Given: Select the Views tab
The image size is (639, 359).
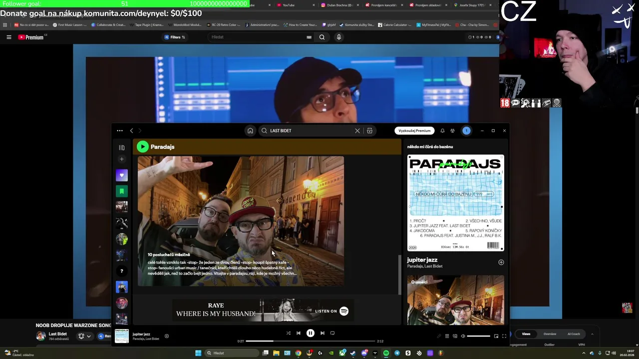Looking at the screenshot, I should pos(526,334).
